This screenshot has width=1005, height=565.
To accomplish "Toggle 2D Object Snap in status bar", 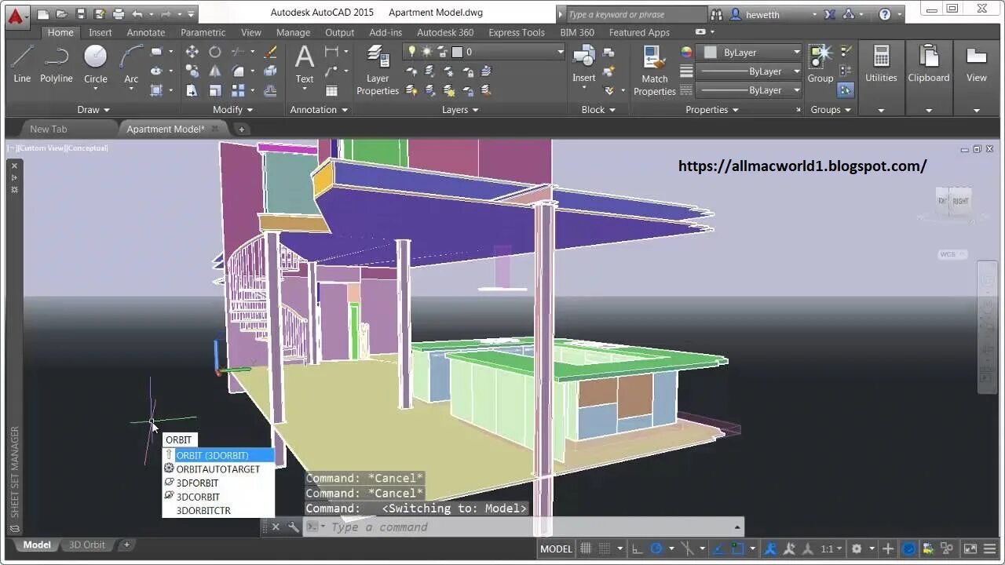I will pos(737,549).
